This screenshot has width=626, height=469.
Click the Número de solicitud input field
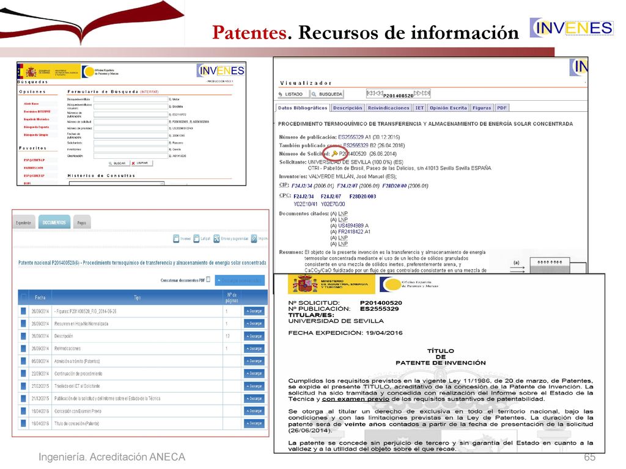131,122
